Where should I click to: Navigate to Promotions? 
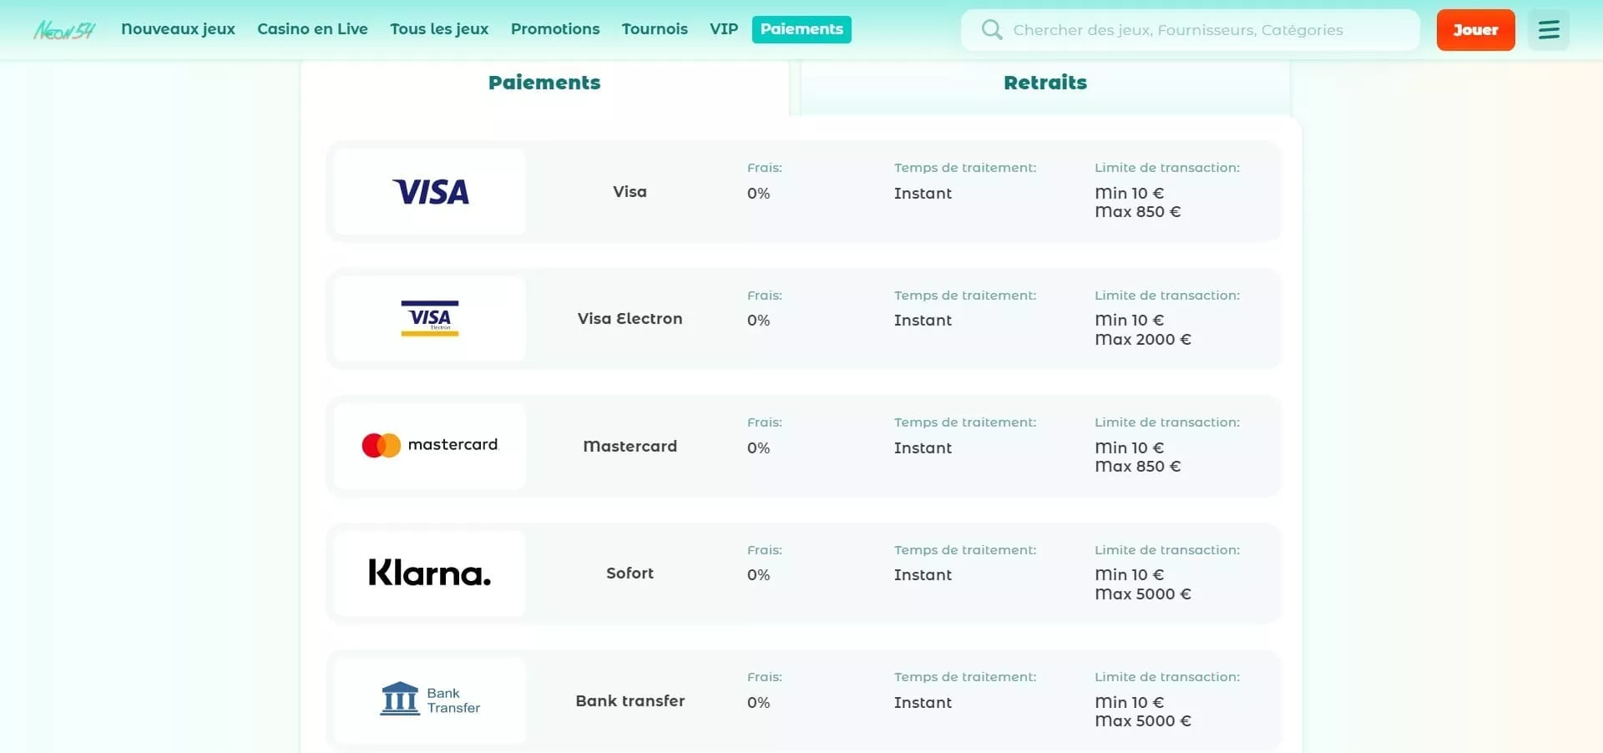(555, 29)
